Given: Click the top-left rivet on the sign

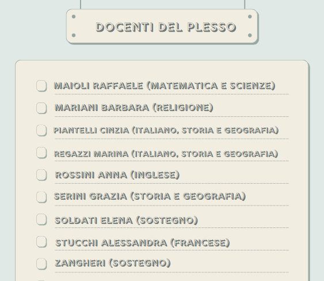Looking at the screenshot, I should point(74,17).
